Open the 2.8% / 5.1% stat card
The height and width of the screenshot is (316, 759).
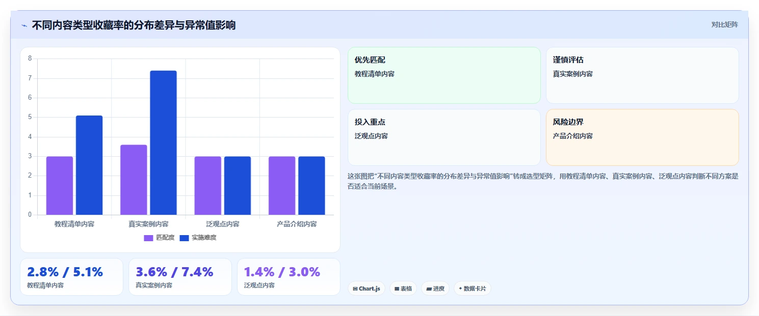tap(71, 277)
